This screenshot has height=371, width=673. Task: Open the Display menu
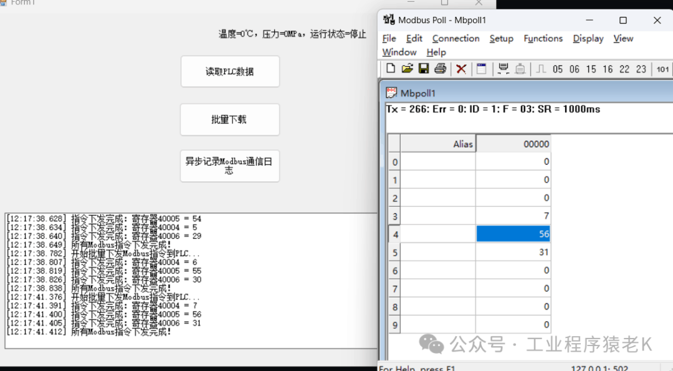point(588,39)
